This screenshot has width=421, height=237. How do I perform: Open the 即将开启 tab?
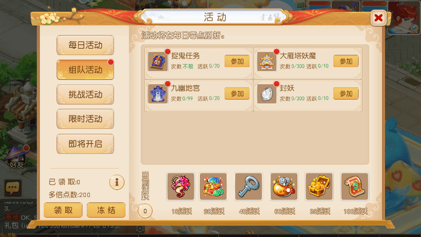(x=85, y=144)
